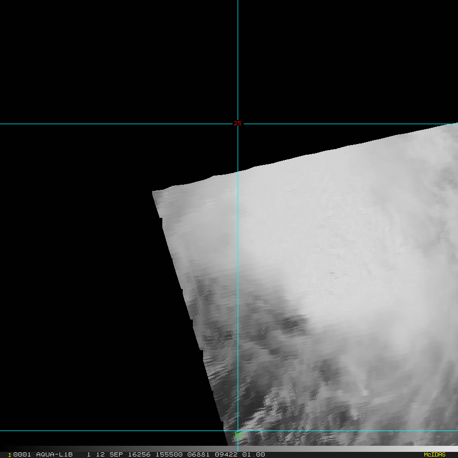Click the yellow frame number at far left
This screenshot has width=458, height=458.
[x=10, y=454]
